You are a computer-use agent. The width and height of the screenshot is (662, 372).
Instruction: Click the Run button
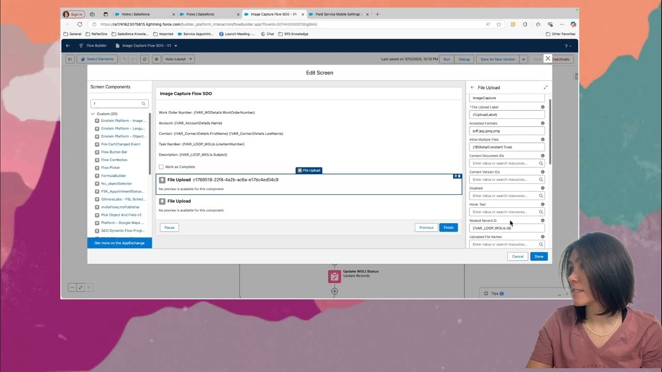click(x=446, y=59)
